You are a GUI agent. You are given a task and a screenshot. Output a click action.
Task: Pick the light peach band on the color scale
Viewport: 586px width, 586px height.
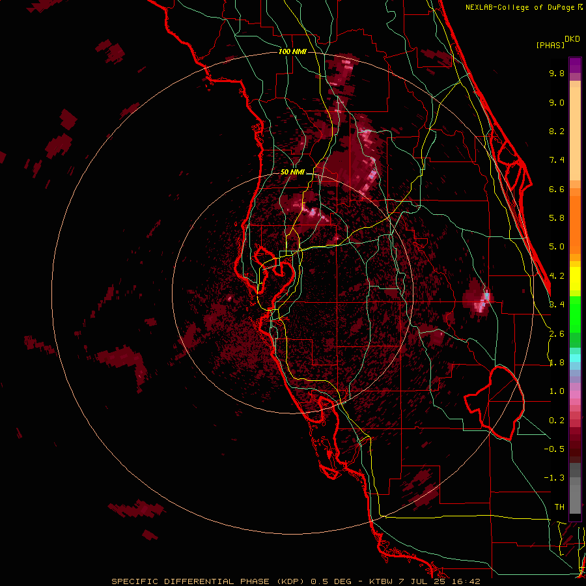click(x=575, y=133)
